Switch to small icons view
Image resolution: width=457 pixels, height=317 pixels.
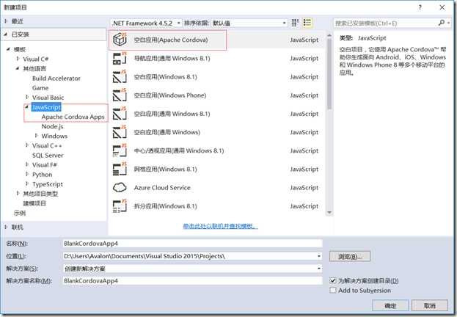[x=295, y=23]
